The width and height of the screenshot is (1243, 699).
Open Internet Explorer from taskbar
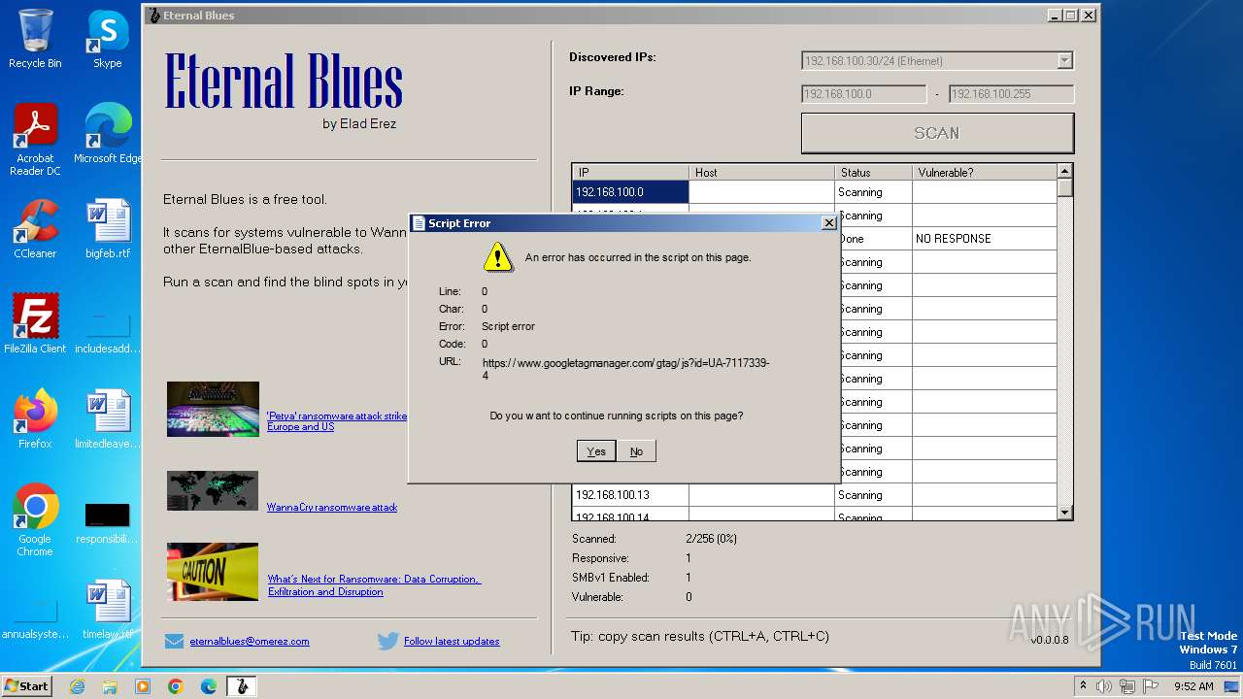(x=77, y=686)
